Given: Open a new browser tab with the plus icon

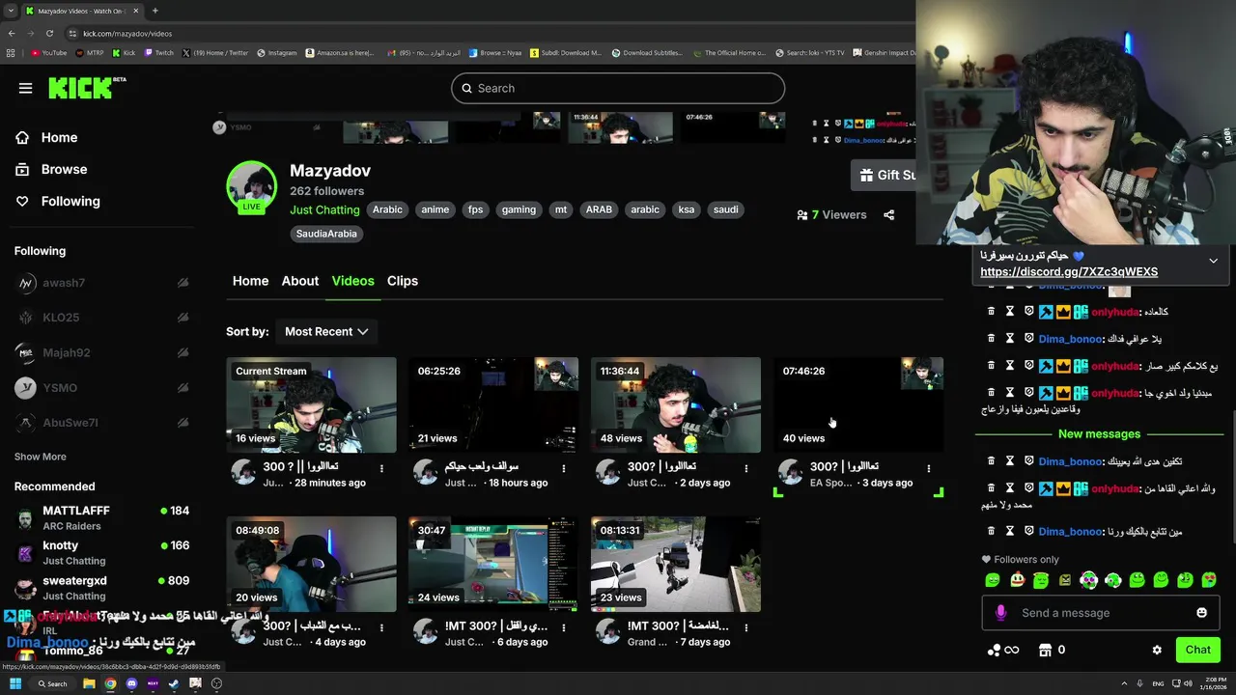Looking at the screenshot, I should [154, 11].
